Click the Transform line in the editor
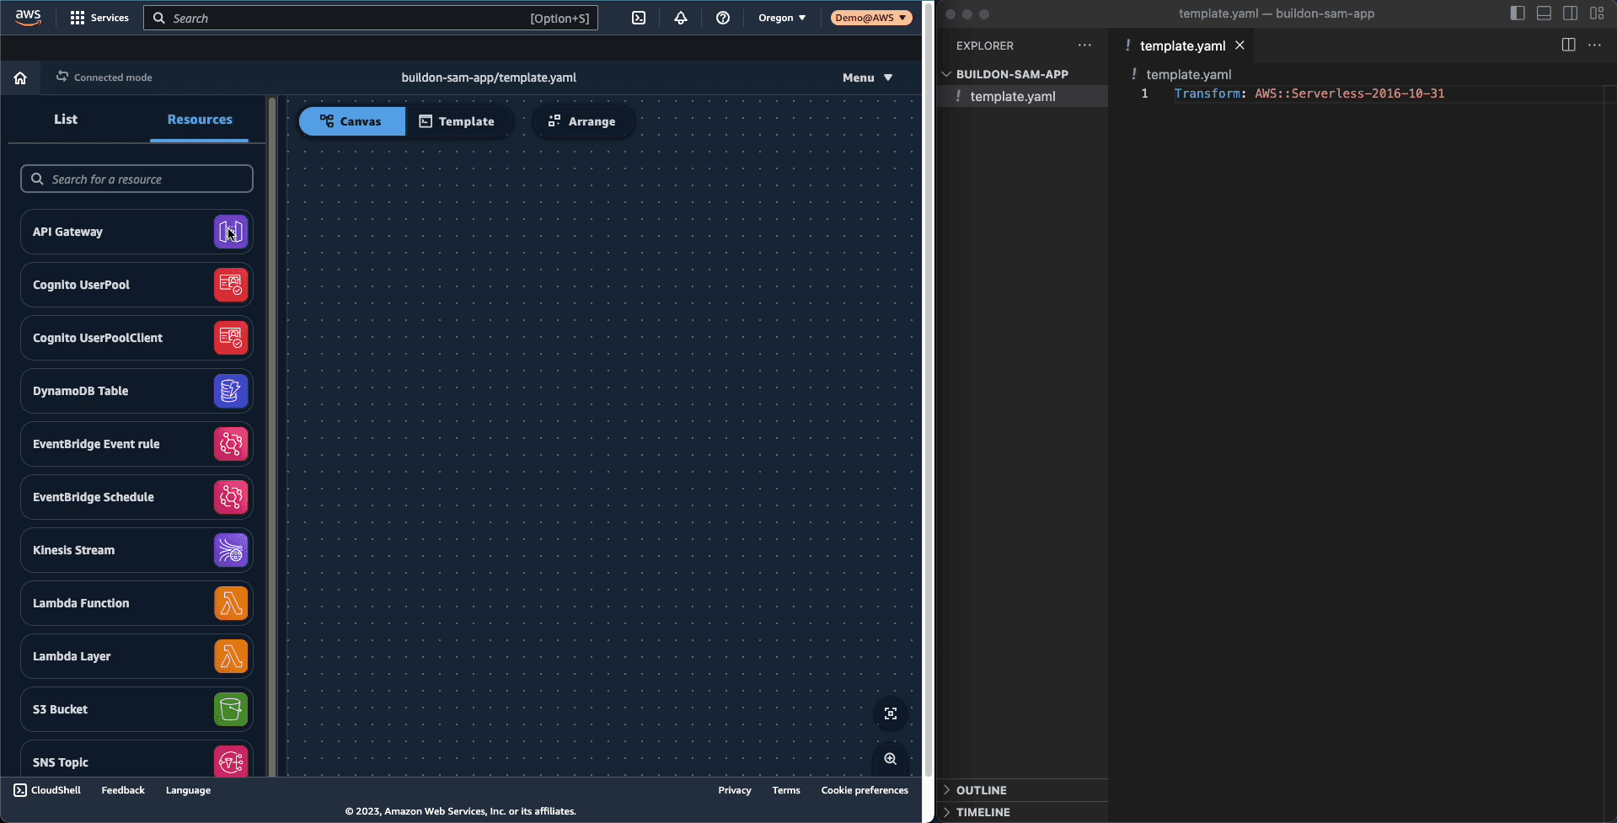 coord(1309,94)
